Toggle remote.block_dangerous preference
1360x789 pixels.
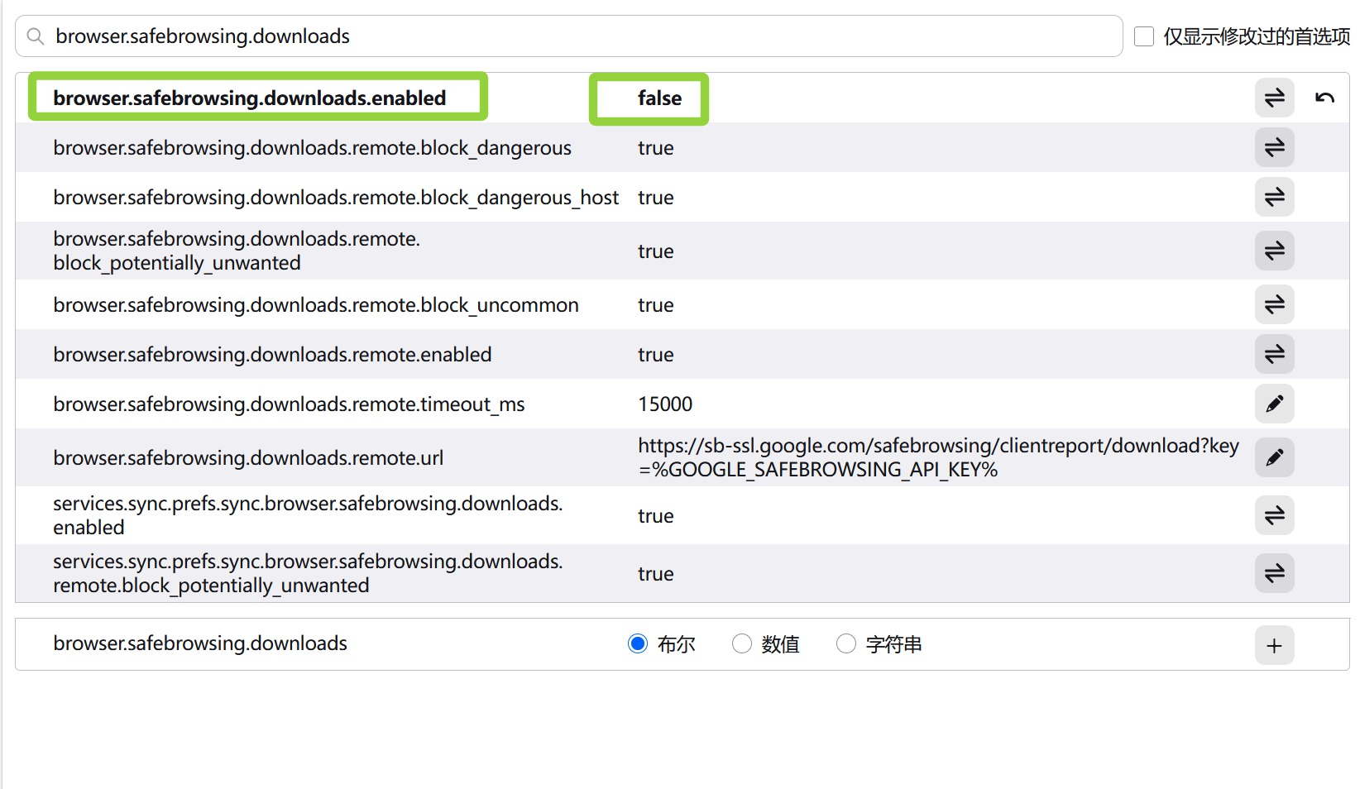(x=1274, y=147)
